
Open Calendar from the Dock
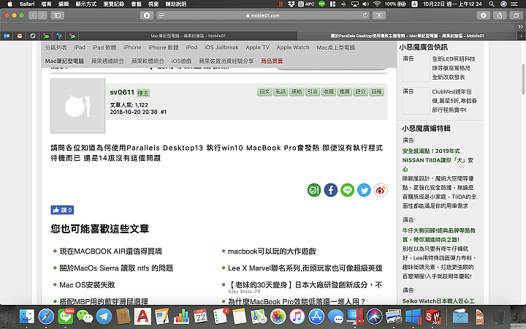point(201,317)
